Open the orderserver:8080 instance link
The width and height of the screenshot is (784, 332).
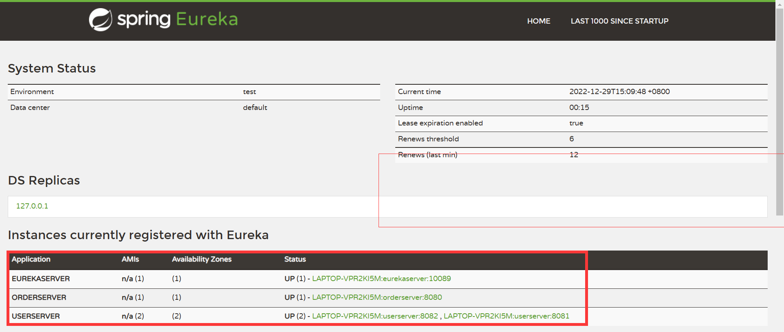coord(377,297)
